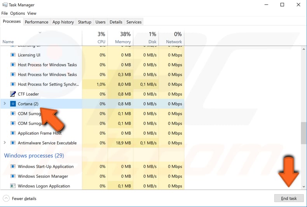Viewport: 307px width, 207px height.
Task: Sort by the CPU column header
Action: (x=95, y=38)
